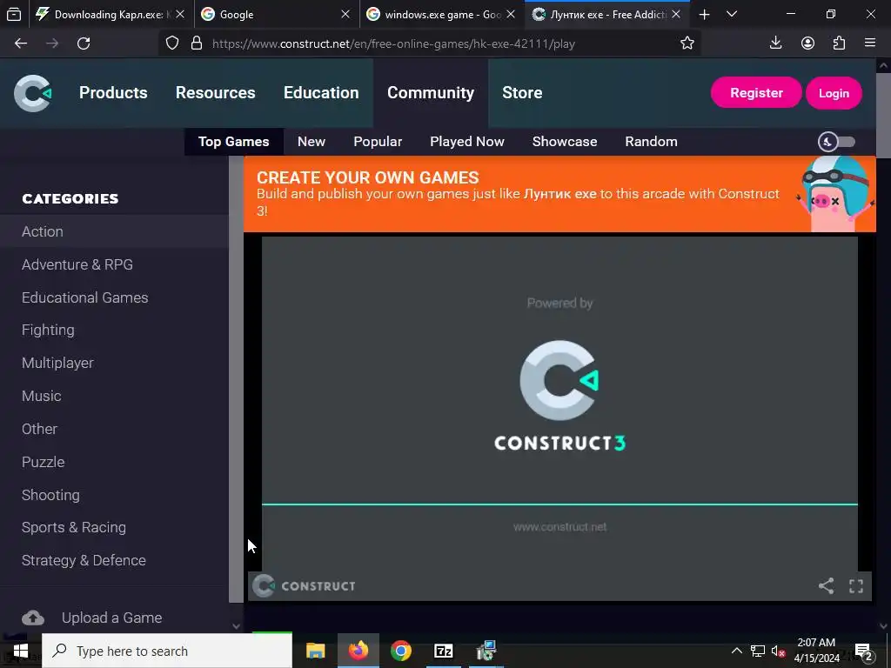Open the Store menu

pos(522,92)
